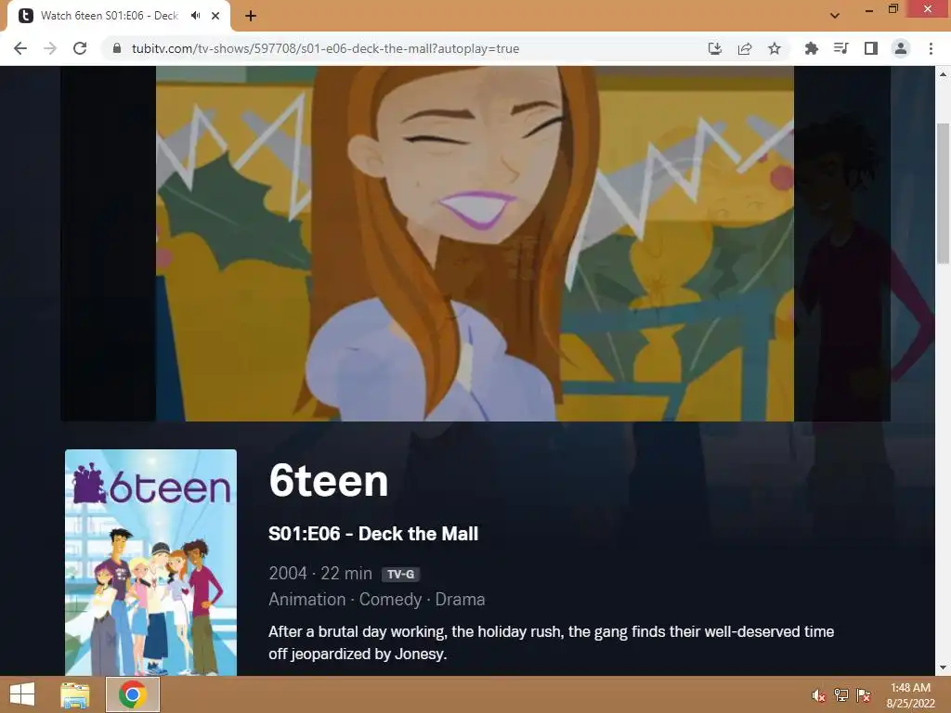
Task: Open the taskbar clock showing 1:48 AM
Action: point(910,695)
